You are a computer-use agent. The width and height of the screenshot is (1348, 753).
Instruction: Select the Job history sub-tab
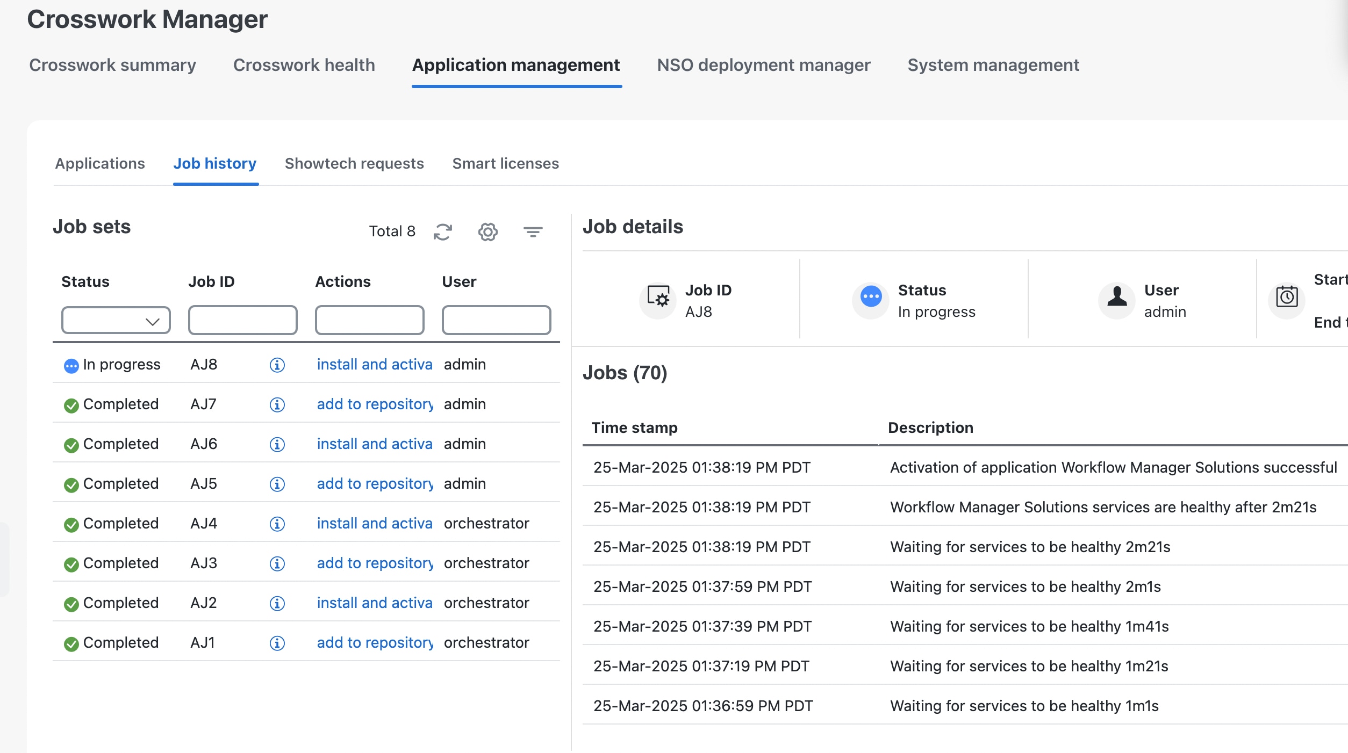point(215,163)
